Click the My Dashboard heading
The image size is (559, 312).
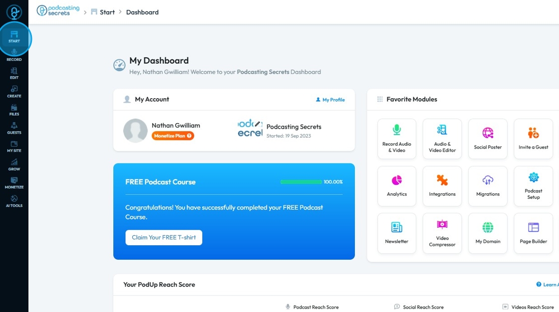(x=159, y=60)
